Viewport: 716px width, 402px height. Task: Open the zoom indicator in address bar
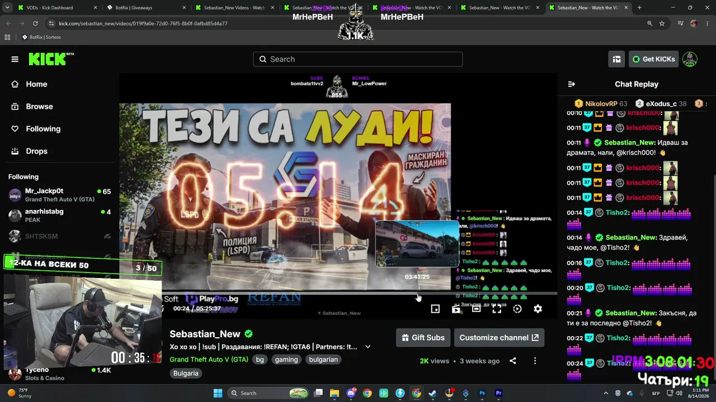tap(649, 23)
